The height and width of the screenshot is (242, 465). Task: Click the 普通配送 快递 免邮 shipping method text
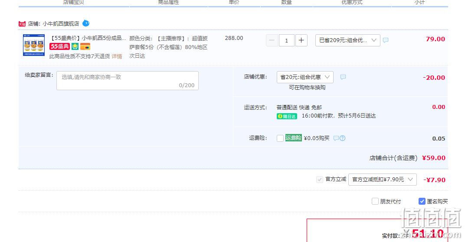pos(299,108)
